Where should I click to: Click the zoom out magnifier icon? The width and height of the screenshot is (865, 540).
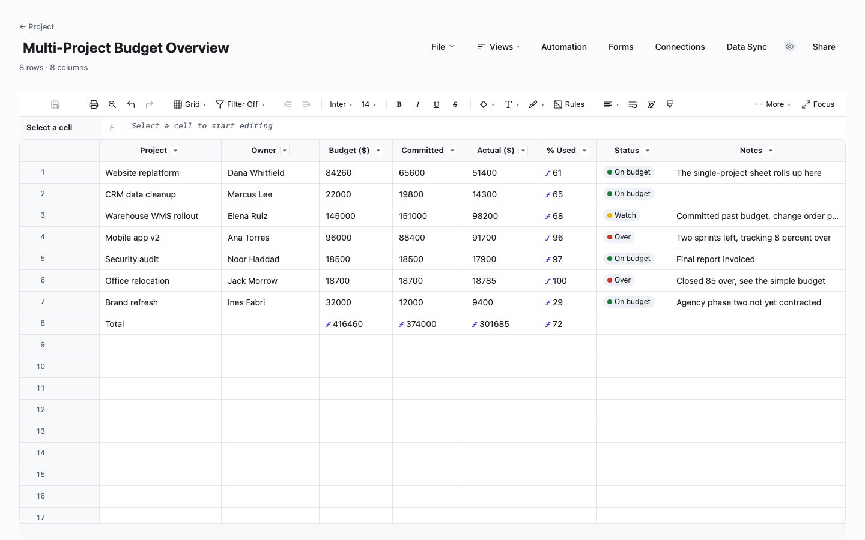click(x=112, y=104)
